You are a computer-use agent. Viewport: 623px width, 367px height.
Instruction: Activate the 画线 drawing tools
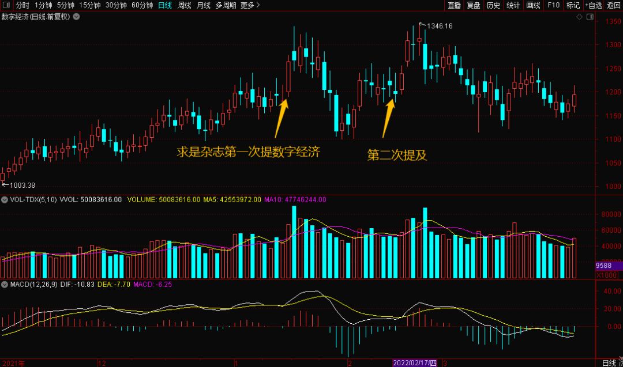pyautogui.click(x=534, y=5)
